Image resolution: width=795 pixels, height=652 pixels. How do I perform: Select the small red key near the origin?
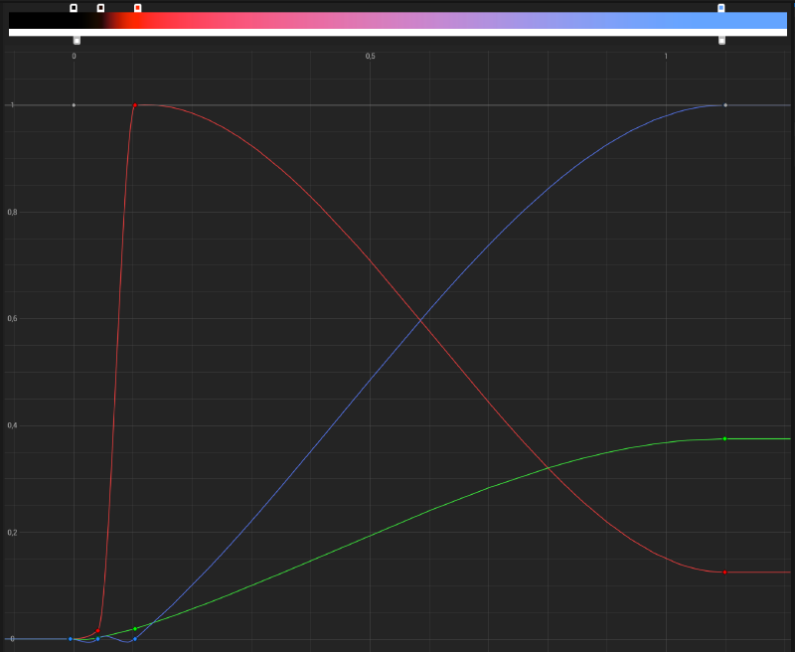(97, 631)
